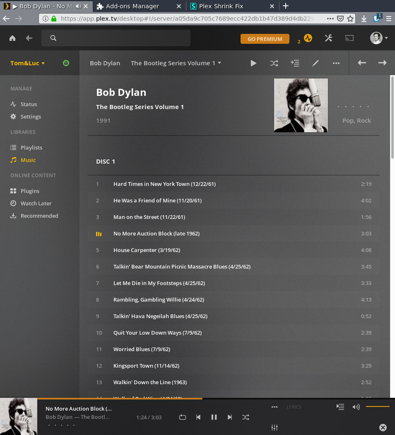Open The Bootleg Series Volume 1 dropdown
395x435 pixels.
[x=176, y=63]
